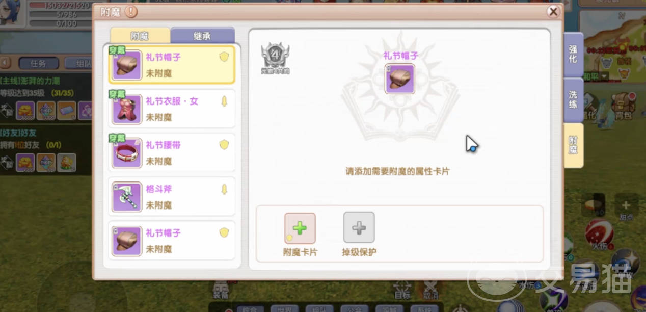Click the gray plus 掉级保护 slot
The image size is (646, 312).
[359, 228]
